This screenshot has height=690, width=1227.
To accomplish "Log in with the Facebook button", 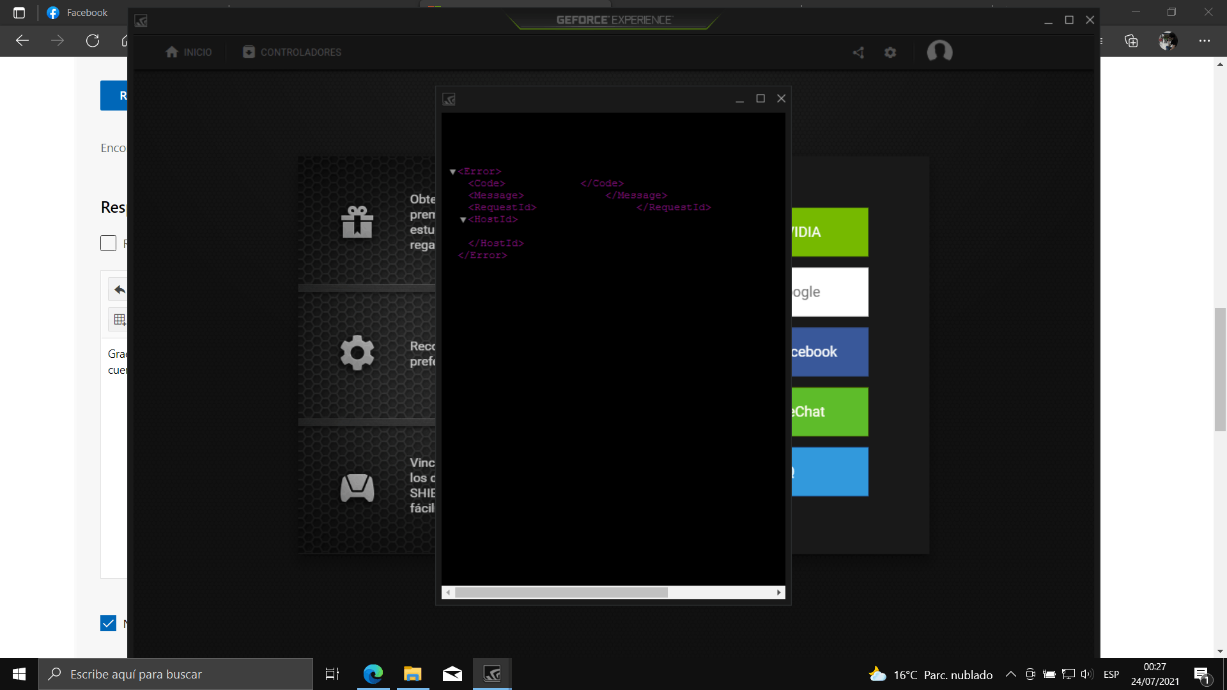I will (830, 352).
